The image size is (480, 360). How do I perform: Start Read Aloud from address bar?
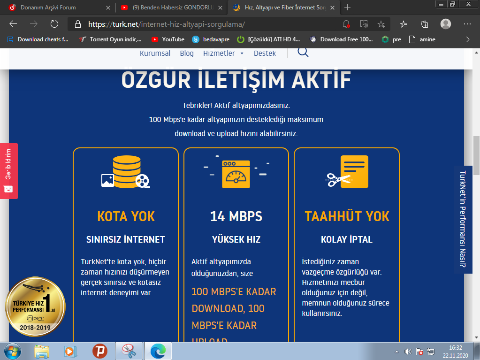click(364, 24)
